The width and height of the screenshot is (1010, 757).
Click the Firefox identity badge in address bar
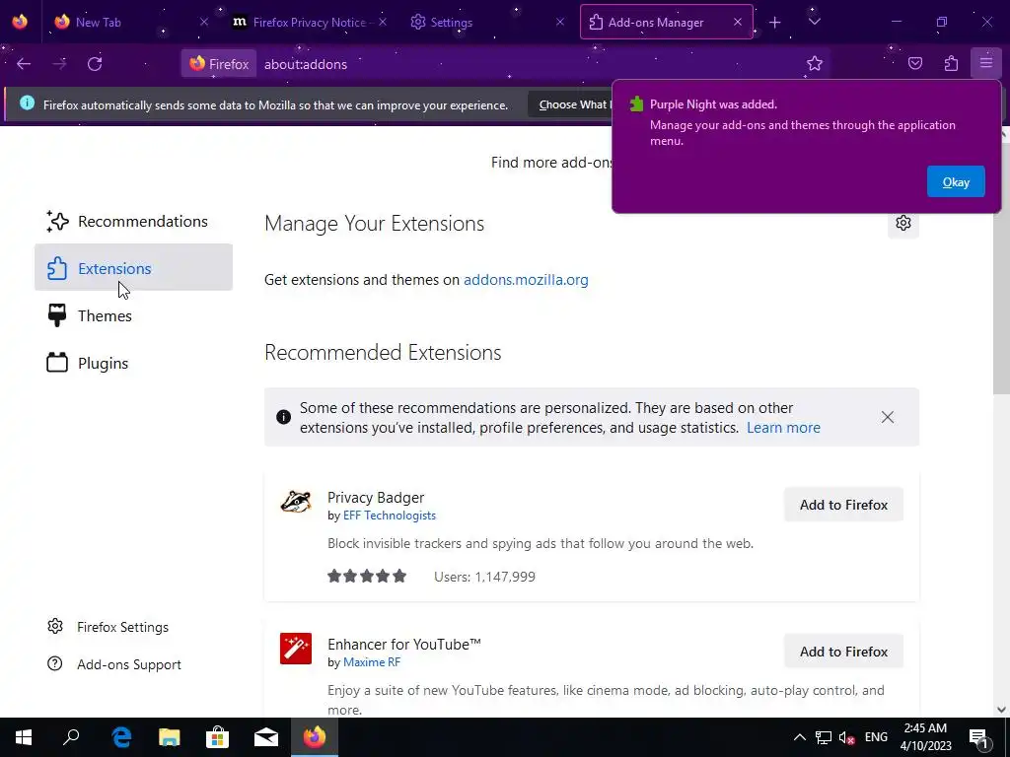(218, 64)
